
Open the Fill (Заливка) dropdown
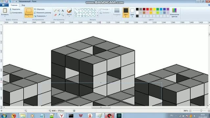click(105, 13)
